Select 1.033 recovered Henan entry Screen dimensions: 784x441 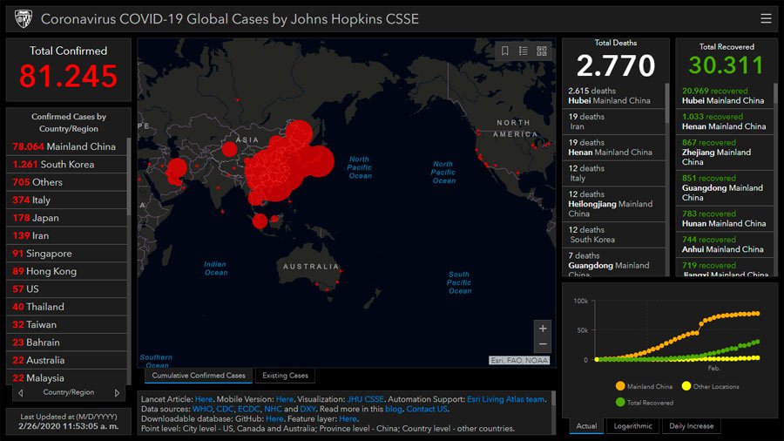click(725, 121)
